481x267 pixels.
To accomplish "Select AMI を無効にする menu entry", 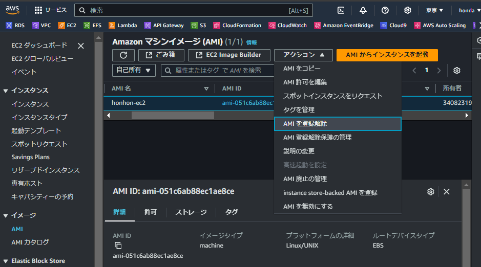I will 338,206.
